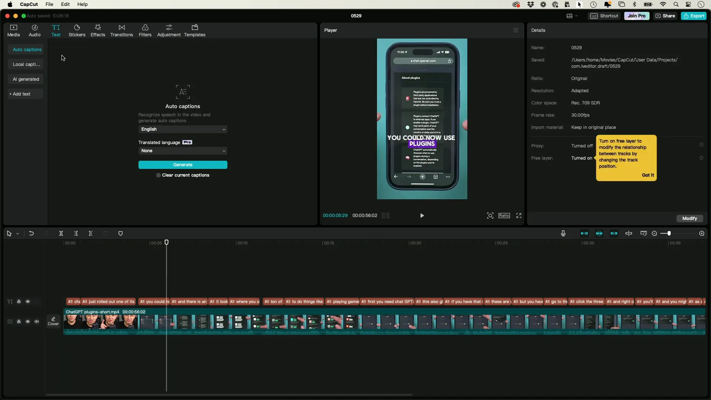
Task: Toggle auto snapping on the timeline
Action: [x=599, y=233]
